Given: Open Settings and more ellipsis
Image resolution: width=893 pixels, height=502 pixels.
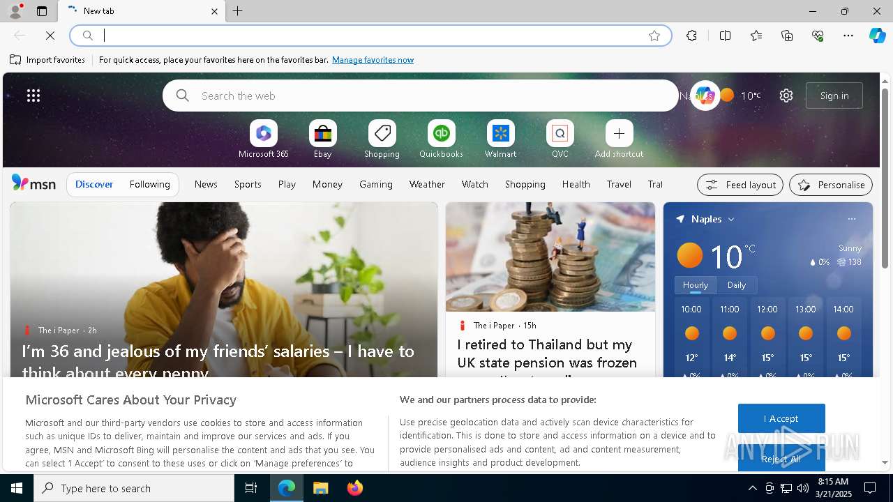Looking at the screenshot, I should [x=848, y=36].
